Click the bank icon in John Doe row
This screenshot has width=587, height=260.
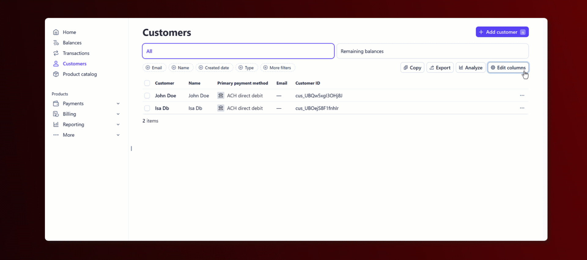pos(221,95)
